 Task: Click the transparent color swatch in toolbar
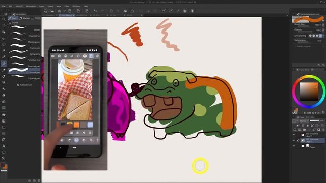(x=4, y=171)
